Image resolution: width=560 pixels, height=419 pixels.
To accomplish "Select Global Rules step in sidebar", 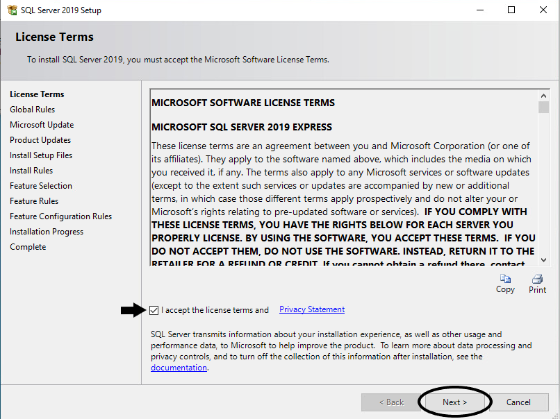I will pyautogui.click(x=32, y=110).
